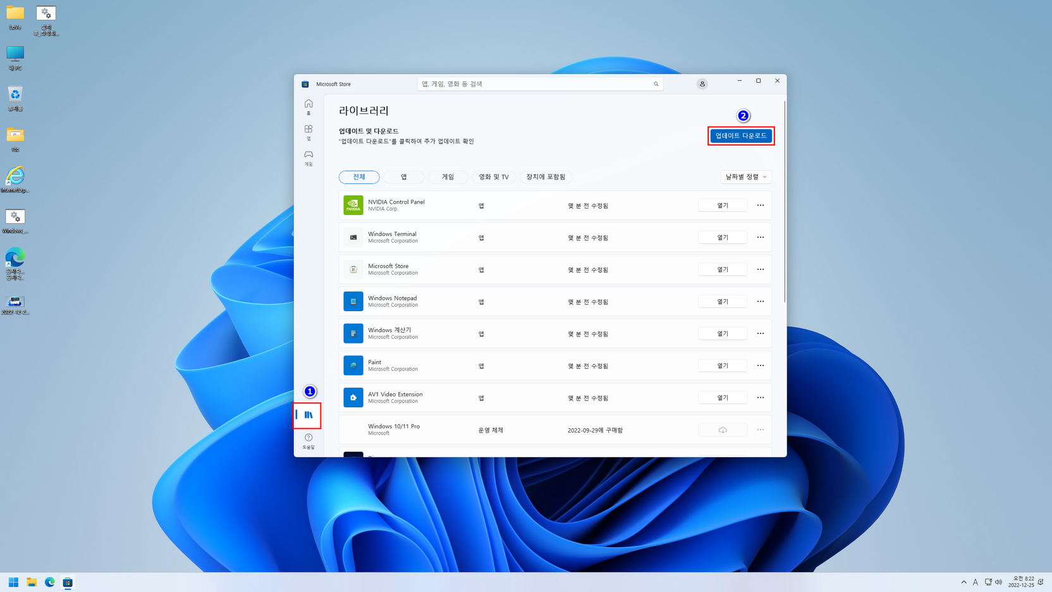Click the Windows Notepad app icon
The image size is (1052, 592).
(353, 301)
